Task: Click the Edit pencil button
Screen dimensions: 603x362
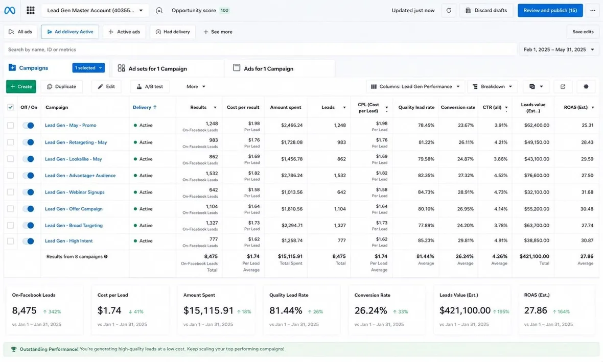Action: [106, 86]
